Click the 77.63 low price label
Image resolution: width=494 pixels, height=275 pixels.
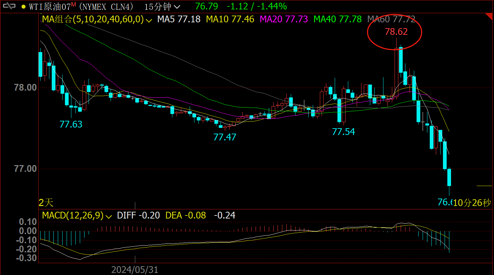tap(71, 124)
